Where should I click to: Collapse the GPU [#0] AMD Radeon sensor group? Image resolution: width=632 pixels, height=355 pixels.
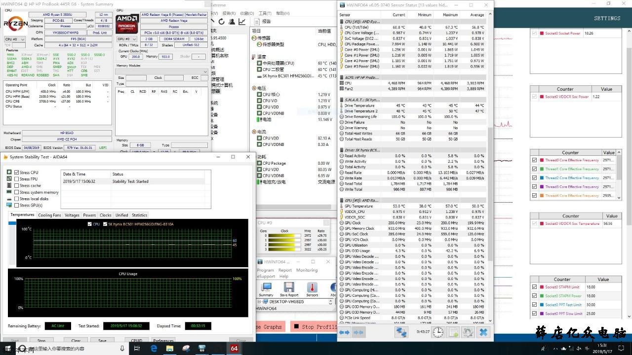(341, 200)
